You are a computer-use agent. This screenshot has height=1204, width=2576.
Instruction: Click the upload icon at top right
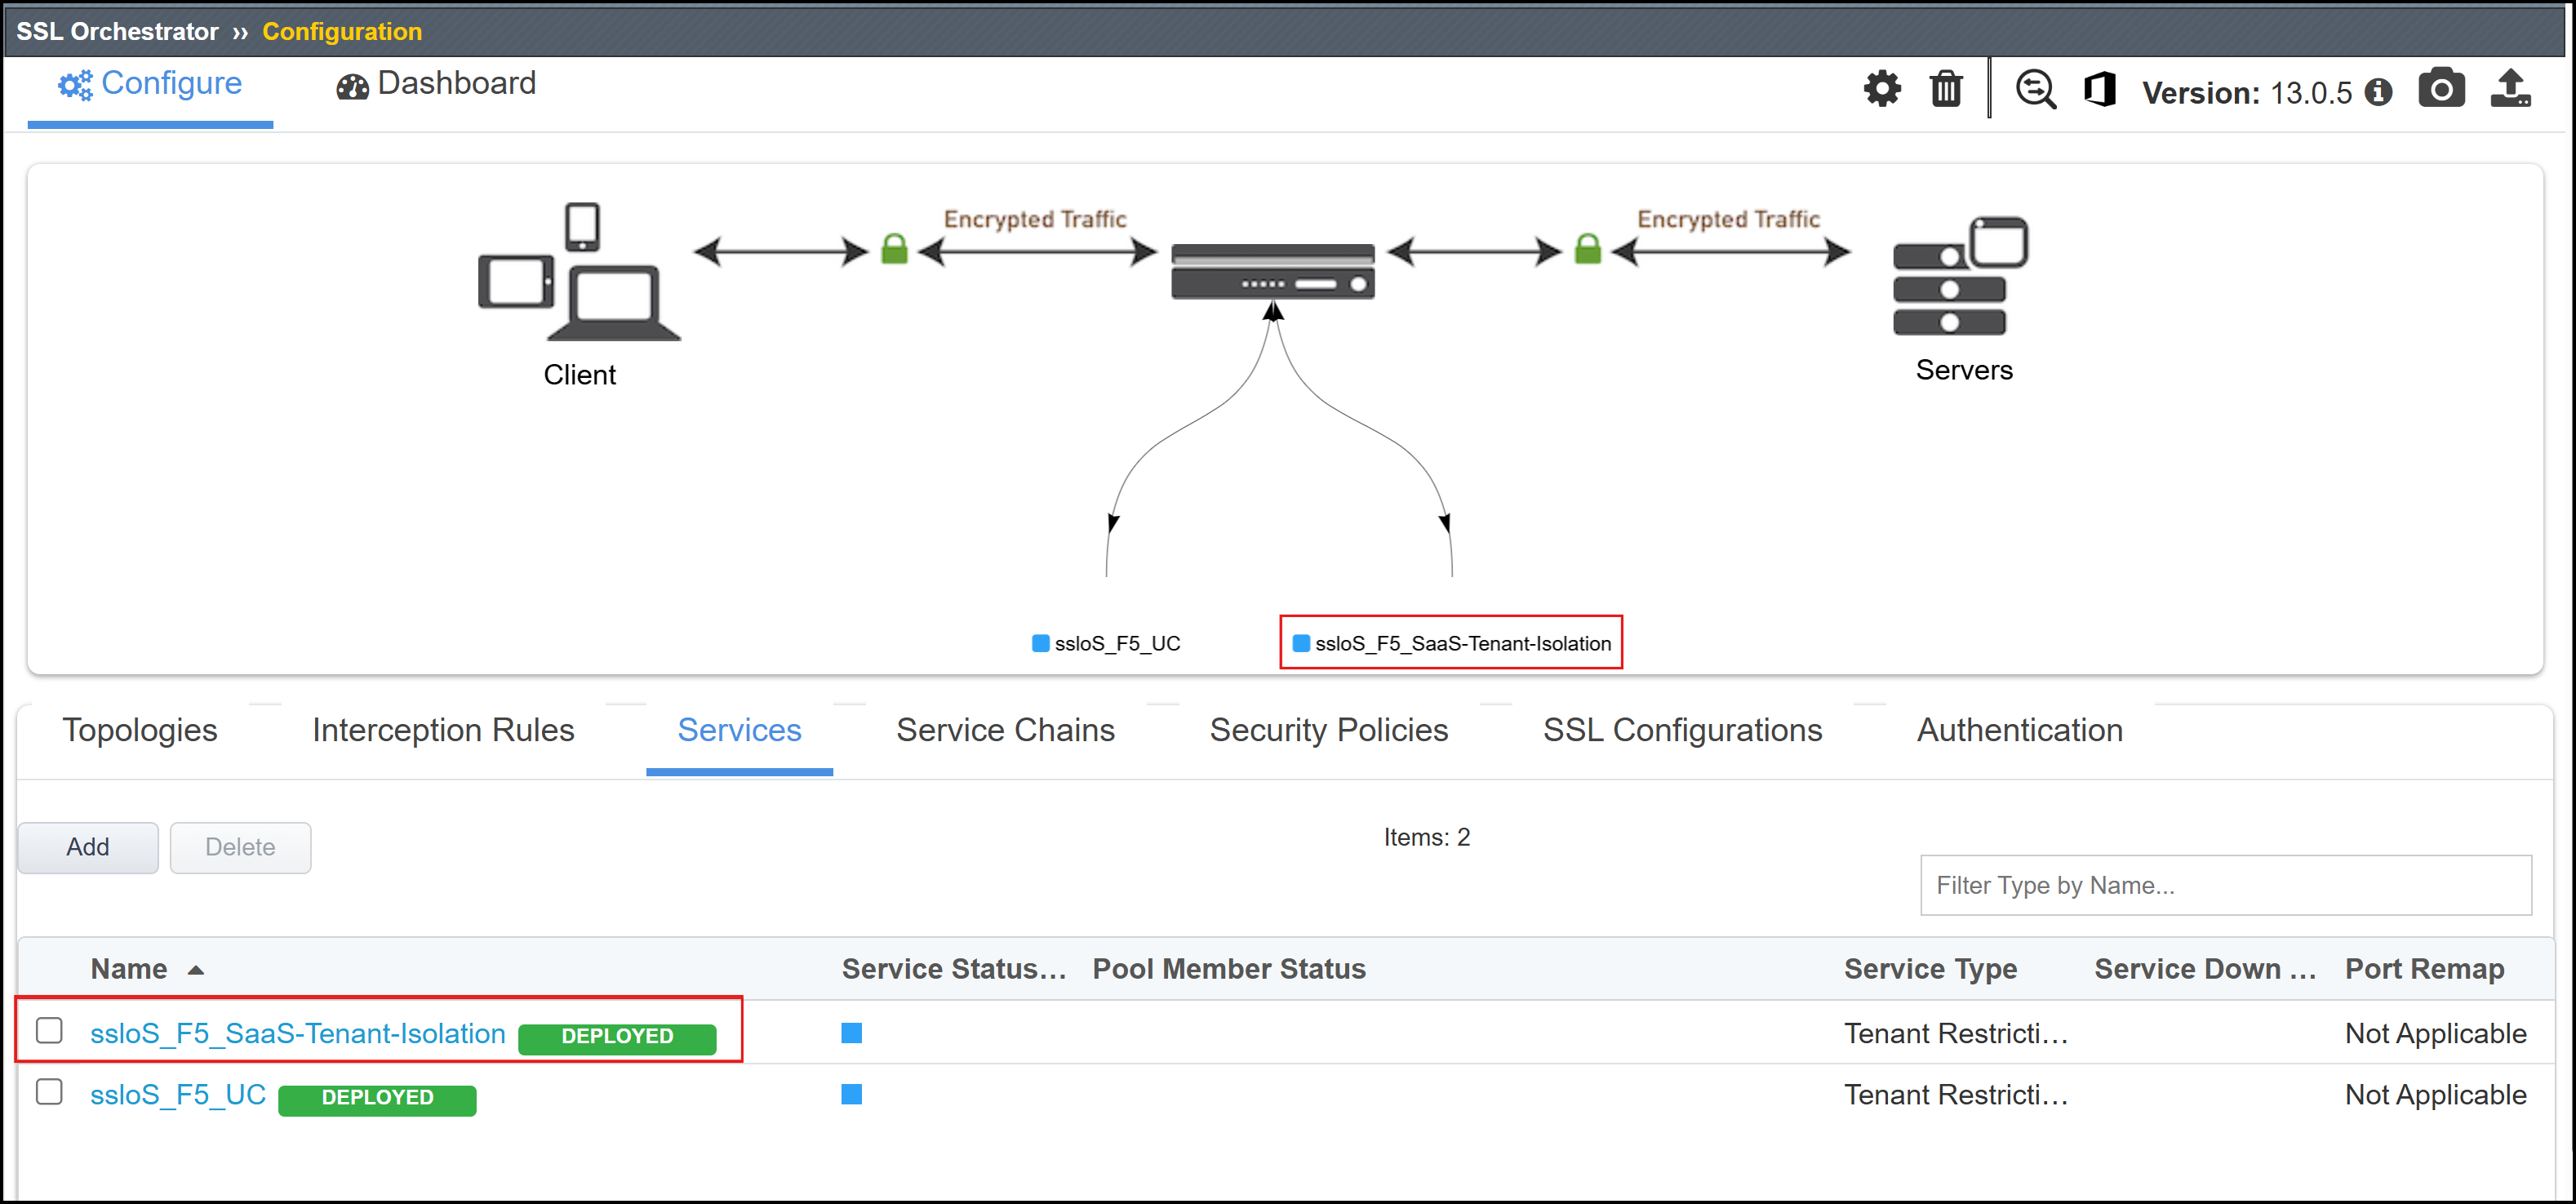[2511, 88]
